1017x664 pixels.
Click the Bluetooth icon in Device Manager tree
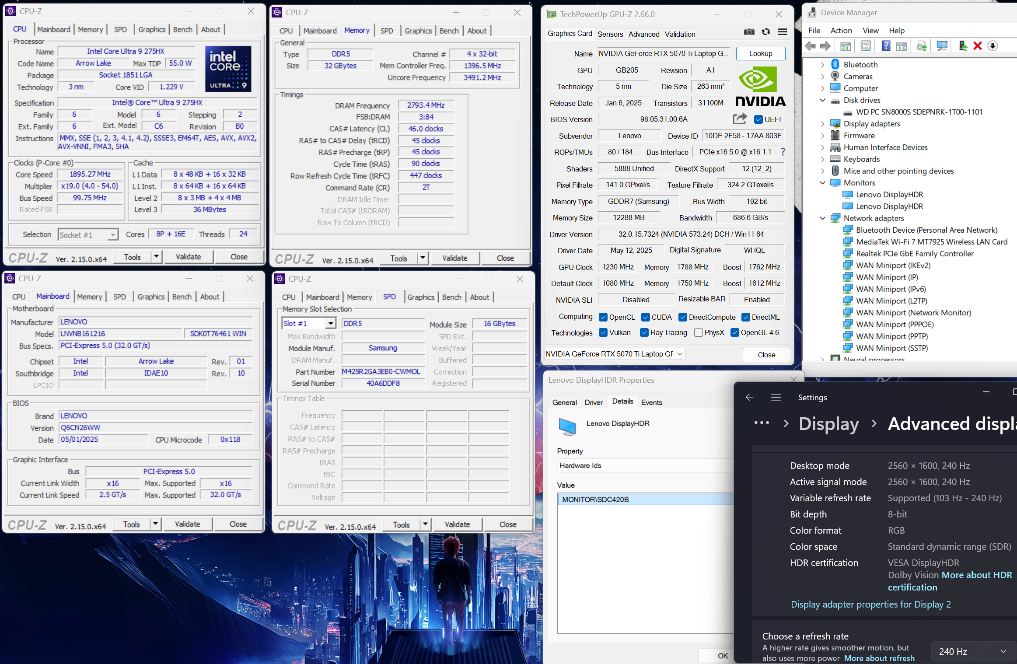click(835, 64)
